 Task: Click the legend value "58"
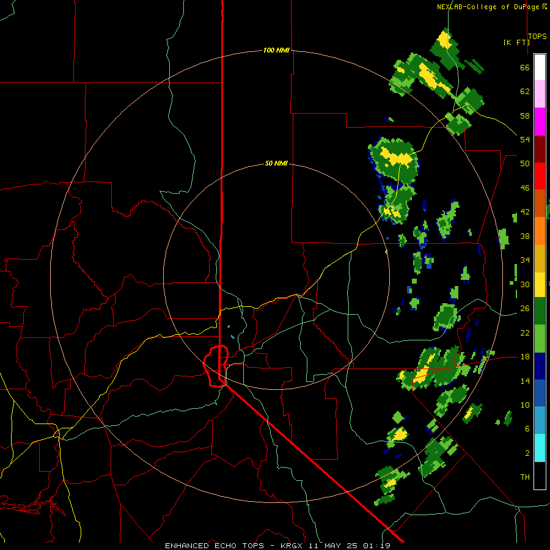coord(525,116)
